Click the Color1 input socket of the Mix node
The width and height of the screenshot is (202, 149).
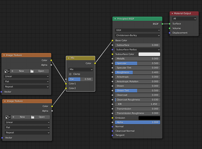(66, 84)
